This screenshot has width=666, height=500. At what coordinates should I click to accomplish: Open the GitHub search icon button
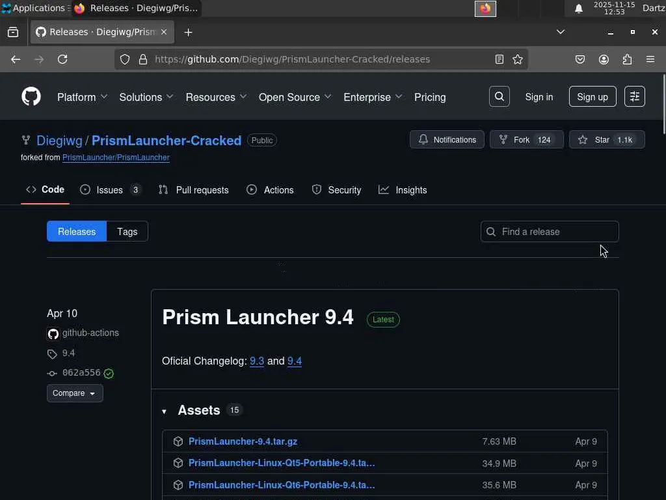coord(499,96)
